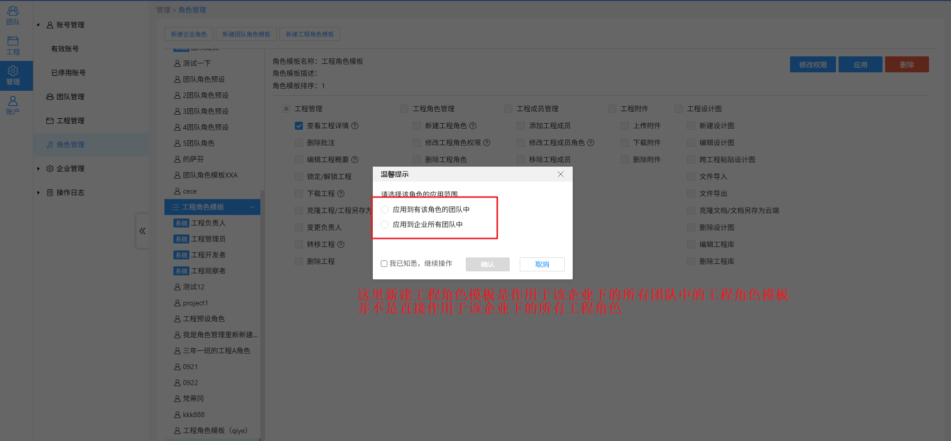The width and height of the screenshot is (951, 441).
Task: Open 有效账号 in the side menu
Action: coord(65,49)
